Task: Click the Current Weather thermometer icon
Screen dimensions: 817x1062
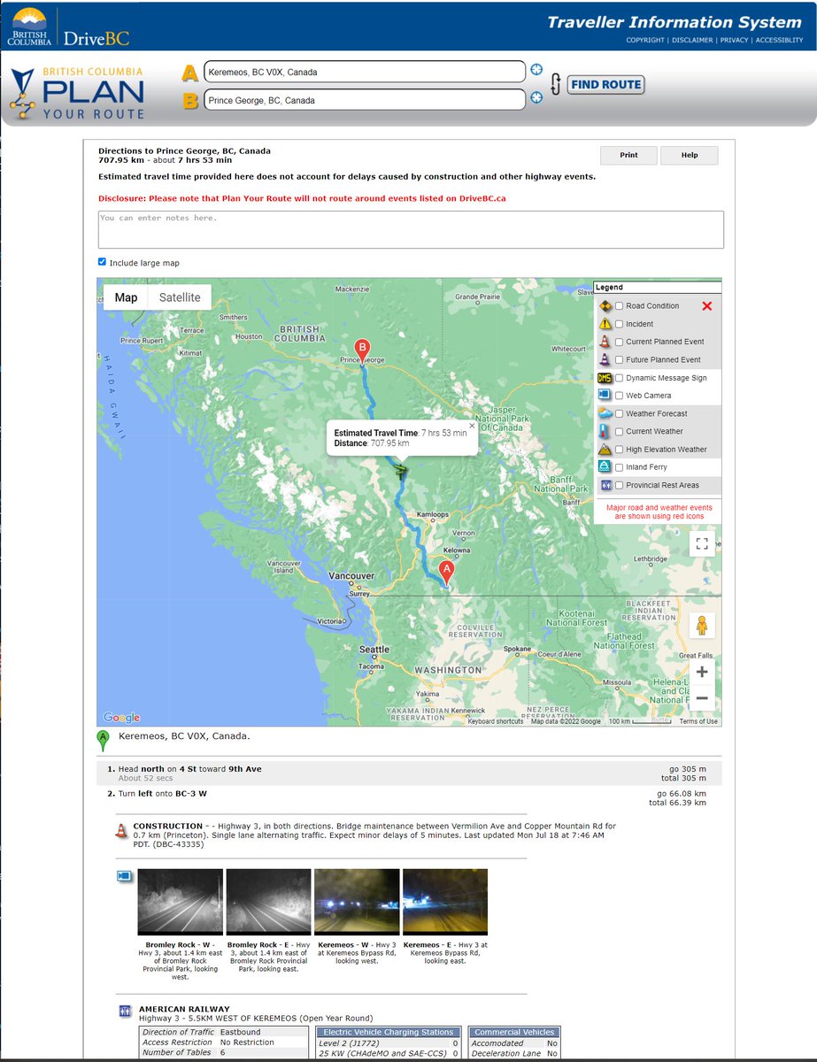Action: point(605,431)
